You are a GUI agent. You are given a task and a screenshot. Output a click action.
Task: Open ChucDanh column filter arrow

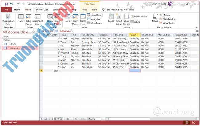point(96,35)
